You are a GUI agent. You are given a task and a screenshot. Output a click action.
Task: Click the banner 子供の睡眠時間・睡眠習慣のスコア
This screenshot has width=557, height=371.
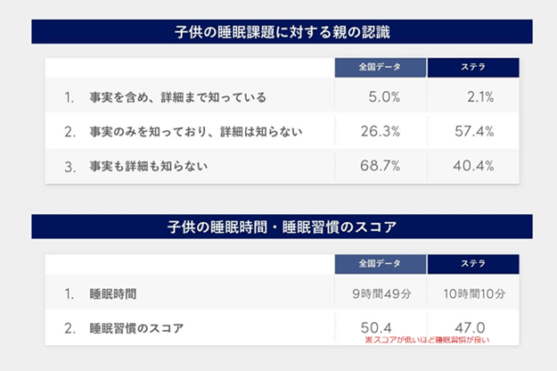pyautogui.click(x=282, y=227)
